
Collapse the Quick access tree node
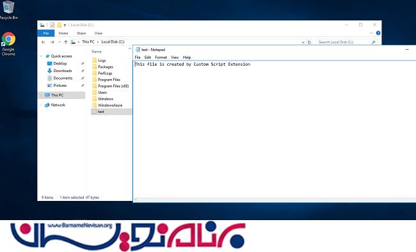point(41,56)
